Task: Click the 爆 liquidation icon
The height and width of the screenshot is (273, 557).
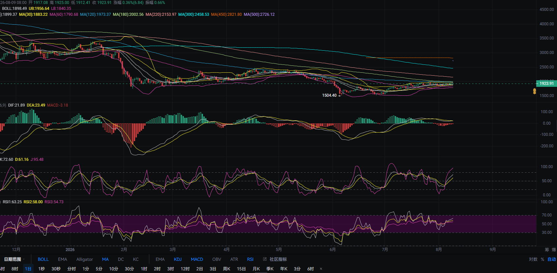Action: click(x=554, y=250)
